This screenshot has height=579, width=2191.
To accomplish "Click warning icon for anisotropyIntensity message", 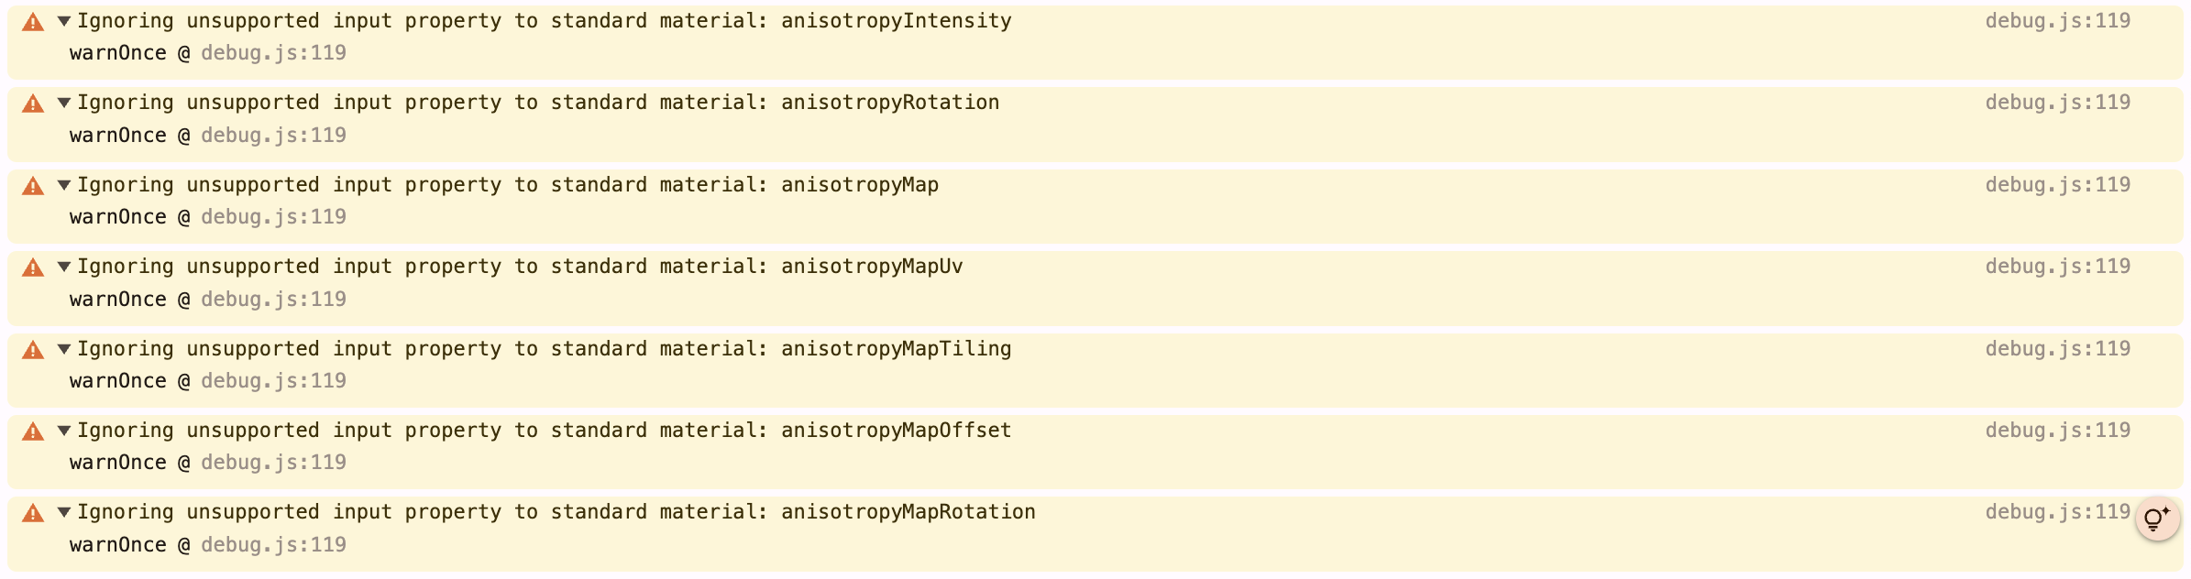I will click(33, 22).
